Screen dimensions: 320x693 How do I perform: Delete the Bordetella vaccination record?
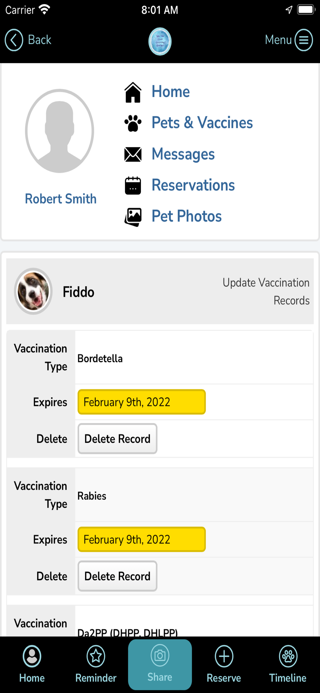pos(117,439)
